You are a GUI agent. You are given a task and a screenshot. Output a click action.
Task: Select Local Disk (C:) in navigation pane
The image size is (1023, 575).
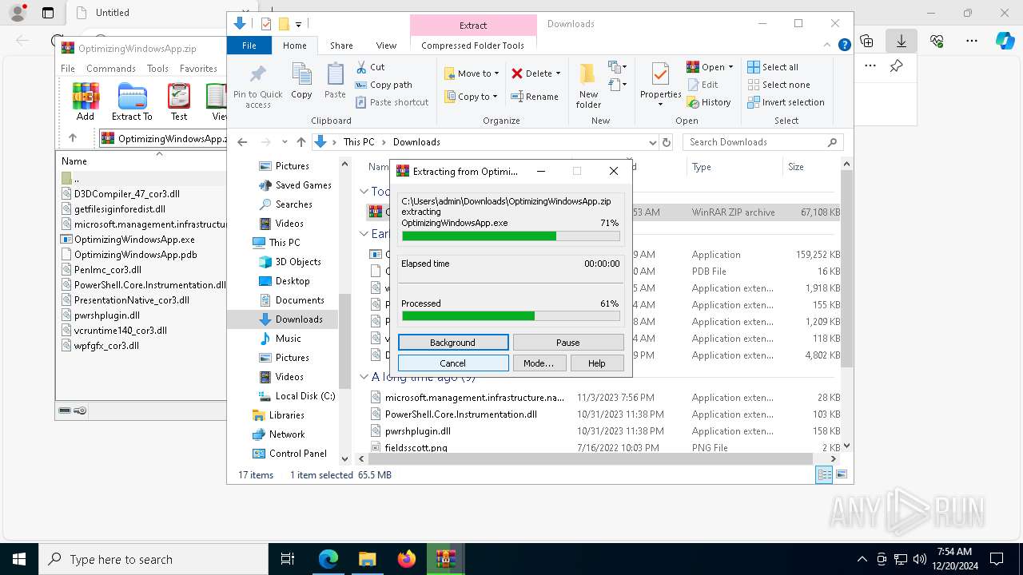(297, 396)
